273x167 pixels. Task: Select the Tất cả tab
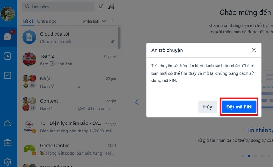point(28,21)
